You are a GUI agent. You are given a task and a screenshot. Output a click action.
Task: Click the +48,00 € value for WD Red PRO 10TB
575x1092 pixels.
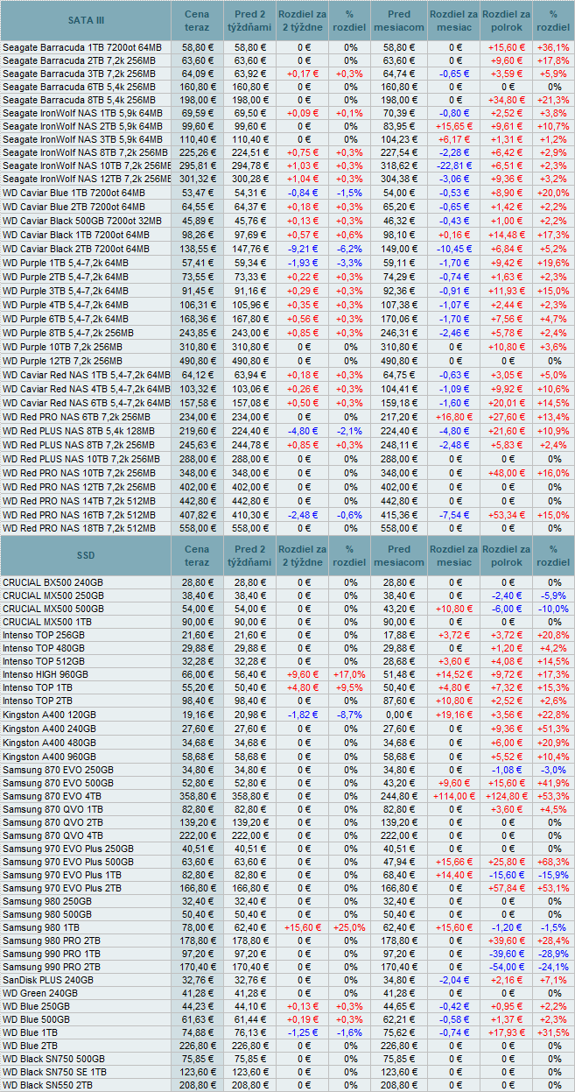click(508, 473)
